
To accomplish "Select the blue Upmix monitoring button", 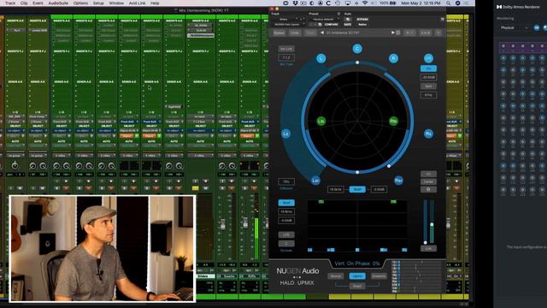I will 357,275.
